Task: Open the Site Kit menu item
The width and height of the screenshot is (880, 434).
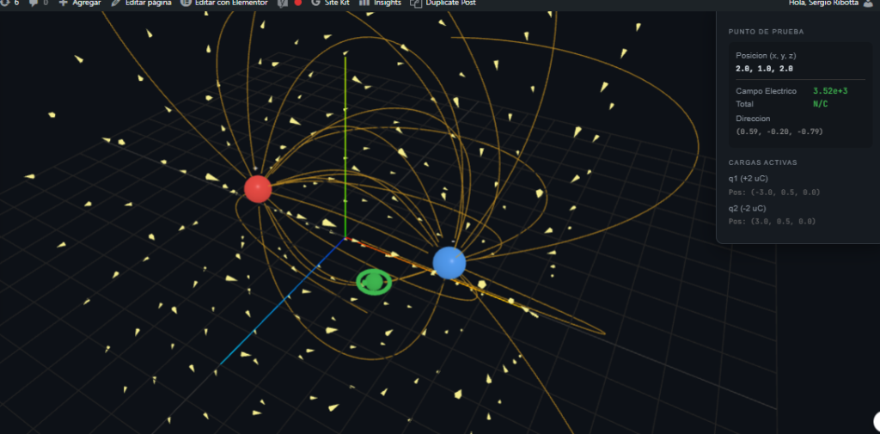Action: (330, 3)
